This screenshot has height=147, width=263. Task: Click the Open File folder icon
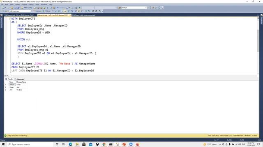[x=12, y=8]
